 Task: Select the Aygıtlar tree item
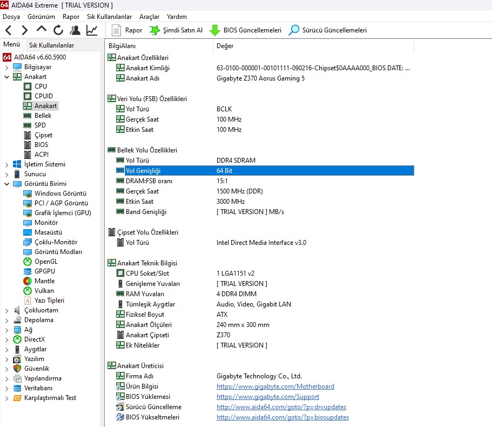point(36,349)
